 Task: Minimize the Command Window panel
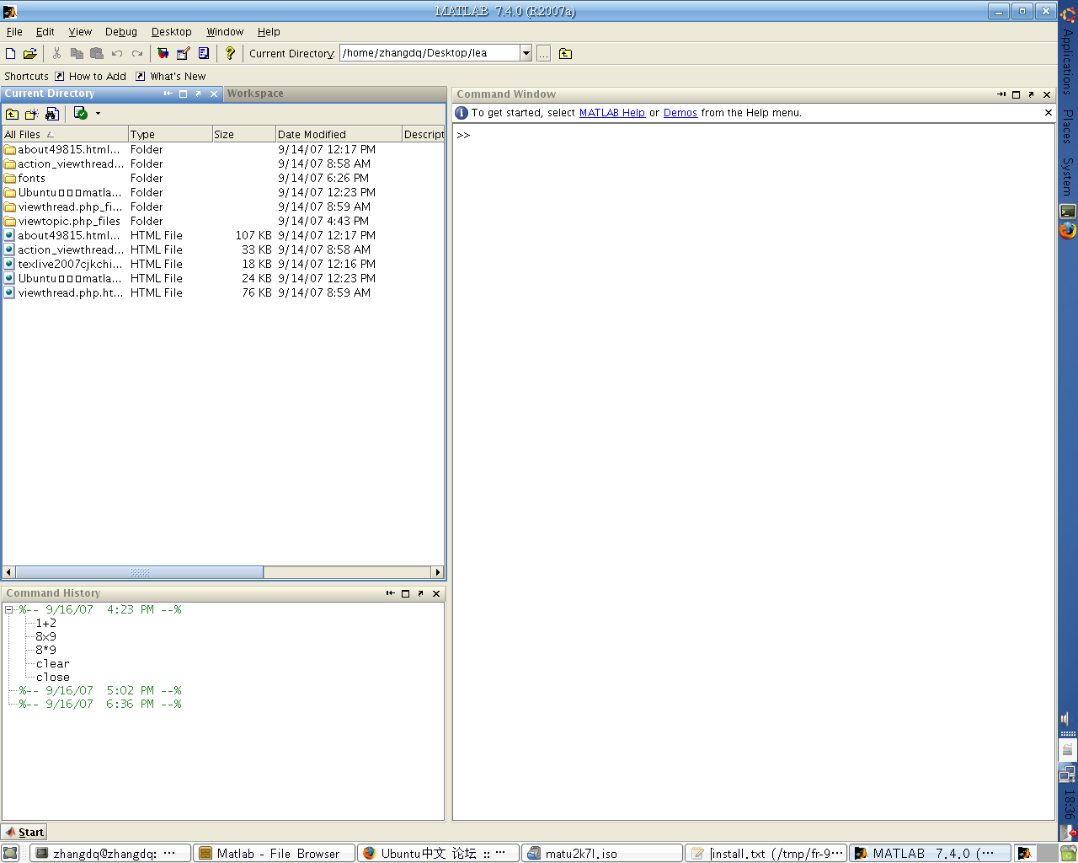[x=1001, y=94]
